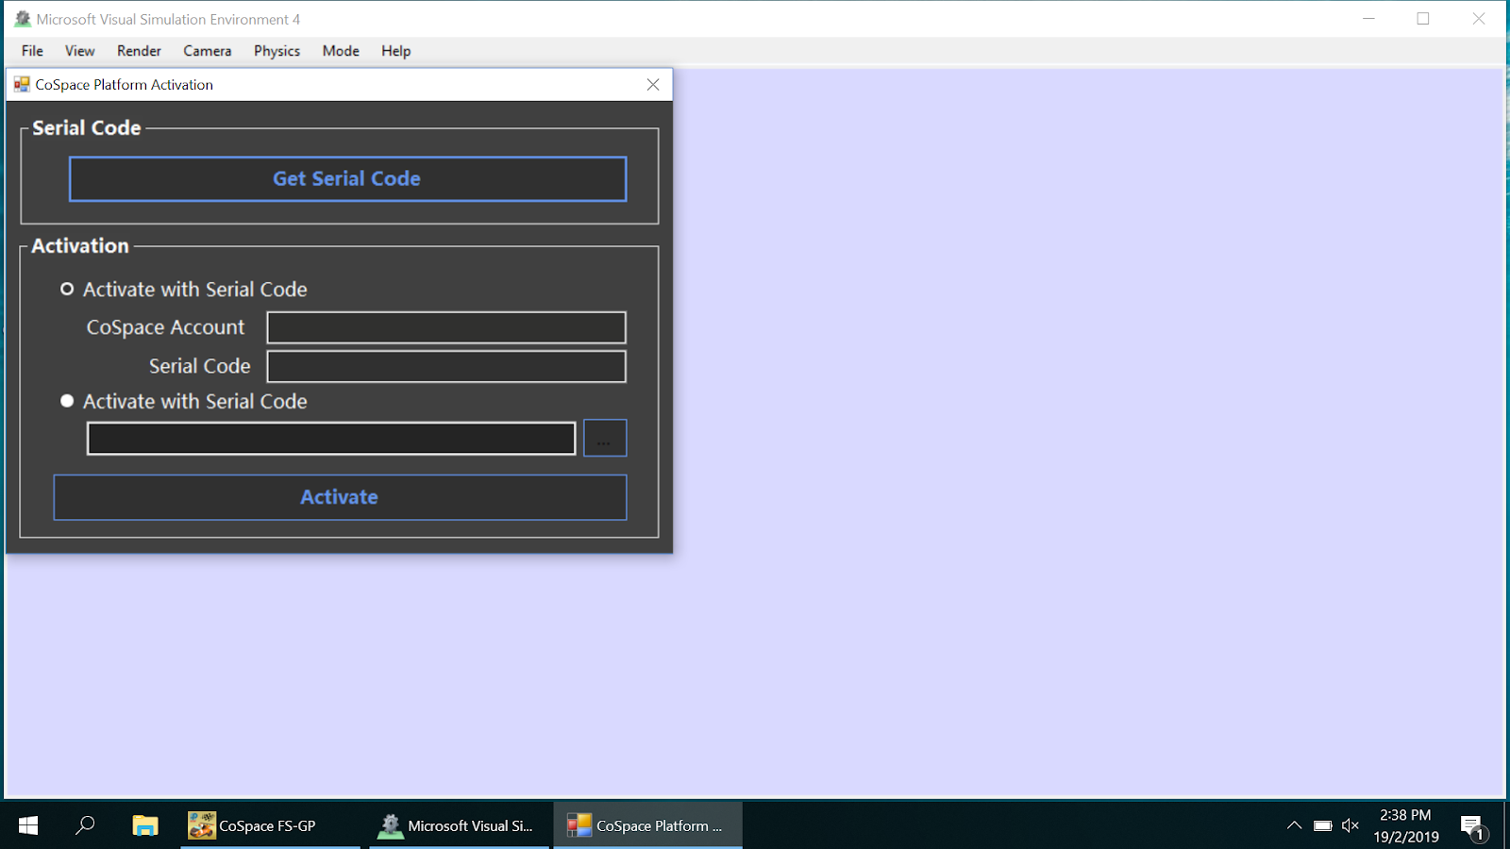Focus the CoSpace Account input field
This screenshot has height=849, width=1510.
click(x=446, y=327)
